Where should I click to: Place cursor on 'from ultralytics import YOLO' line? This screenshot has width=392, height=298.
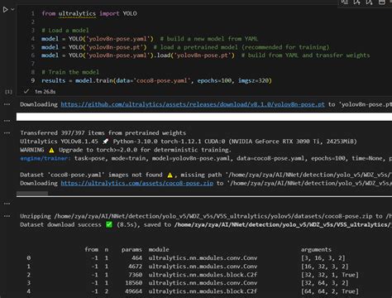(x=89, y=13)
